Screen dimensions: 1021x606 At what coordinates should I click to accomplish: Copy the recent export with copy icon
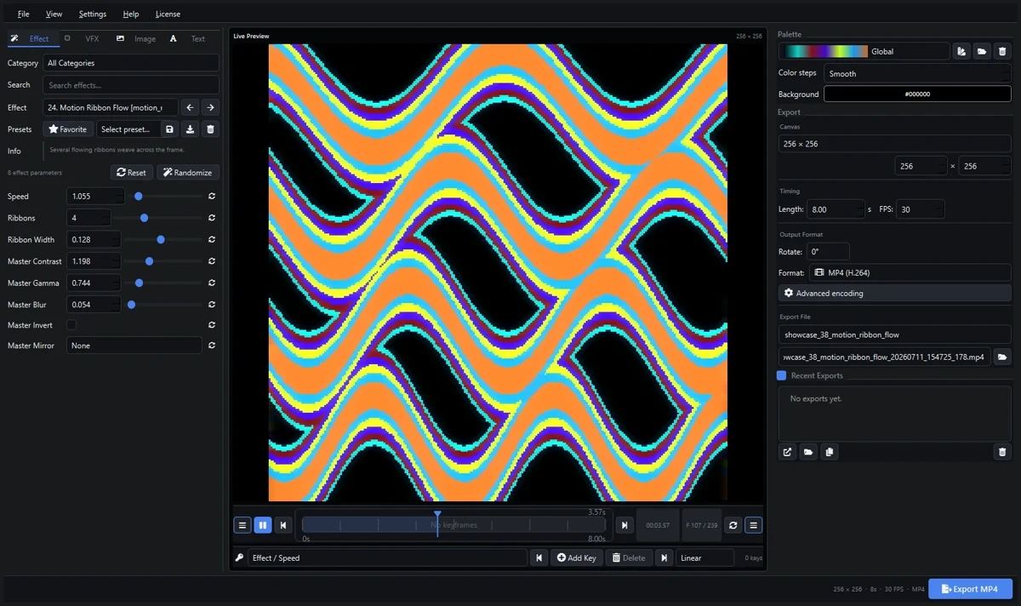(830, 452)
